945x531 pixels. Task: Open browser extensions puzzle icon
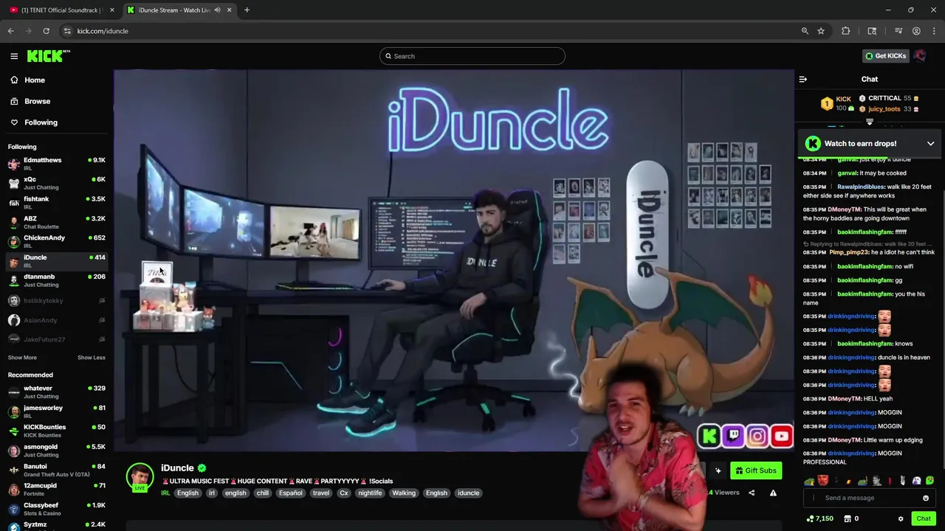click(846, 31)
